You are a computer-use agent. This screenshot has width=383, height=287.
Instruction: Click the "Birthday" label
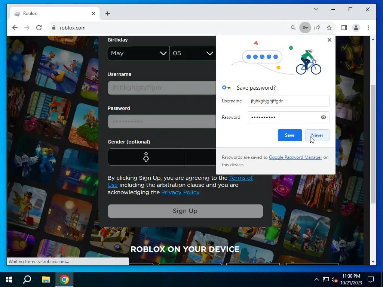[117, 40]
